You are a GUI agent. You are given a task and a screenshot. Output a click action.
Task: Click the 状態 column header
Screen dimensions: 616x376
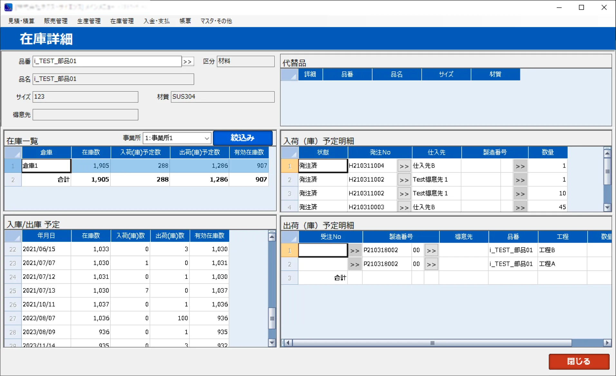coord(323,152)
